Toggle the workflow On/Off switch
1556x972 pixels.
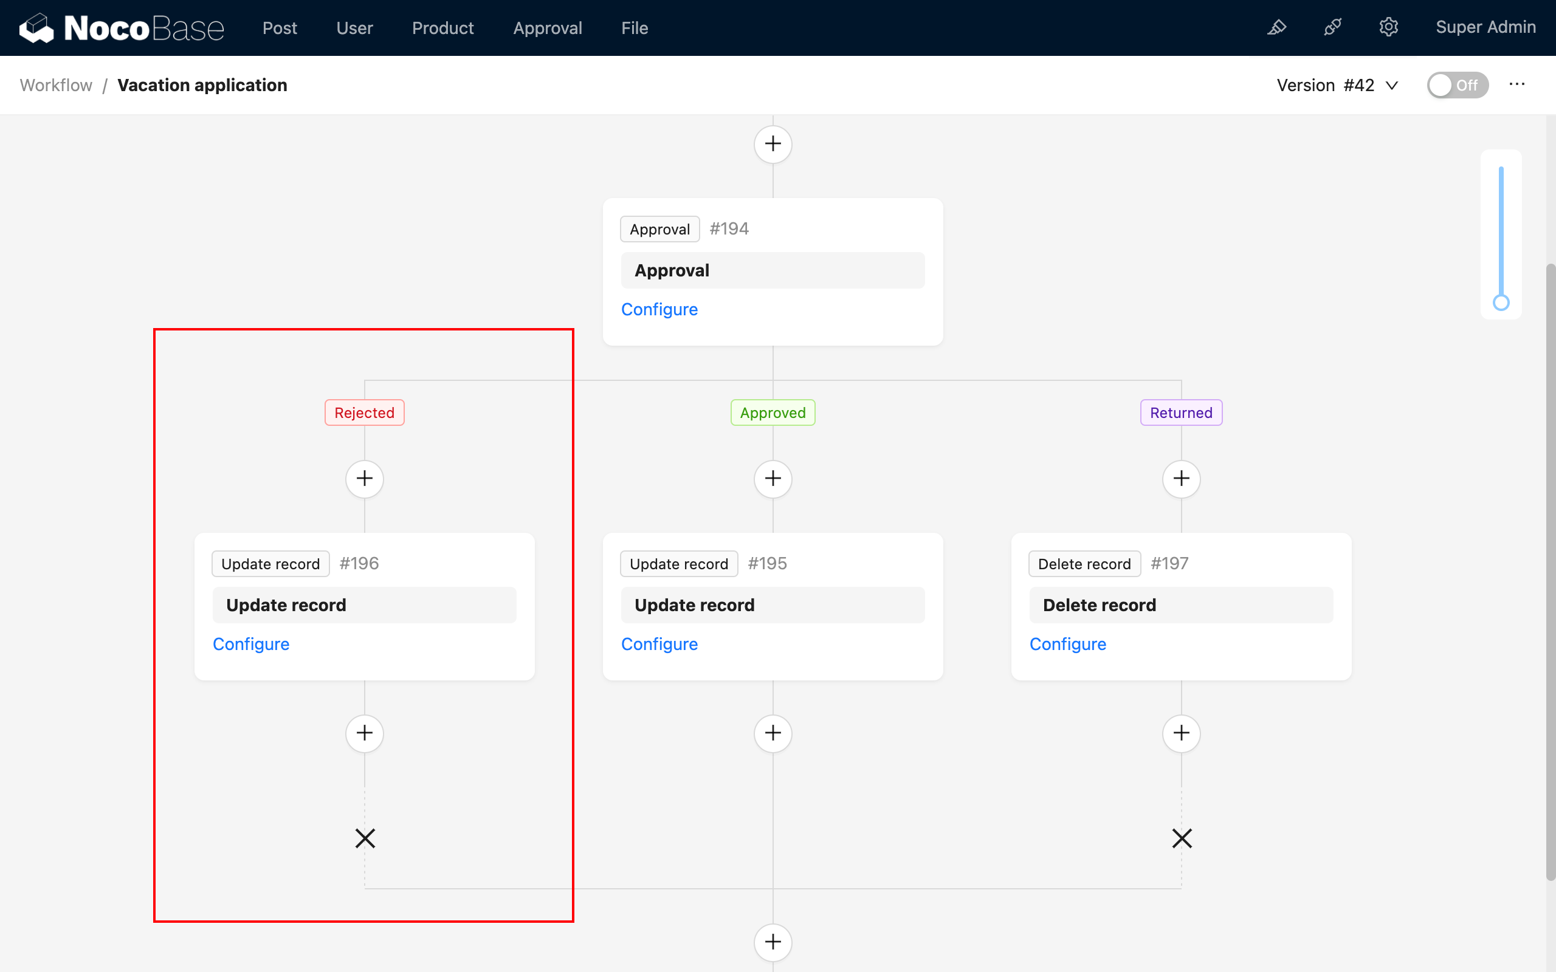click(x=1457, y=85)
